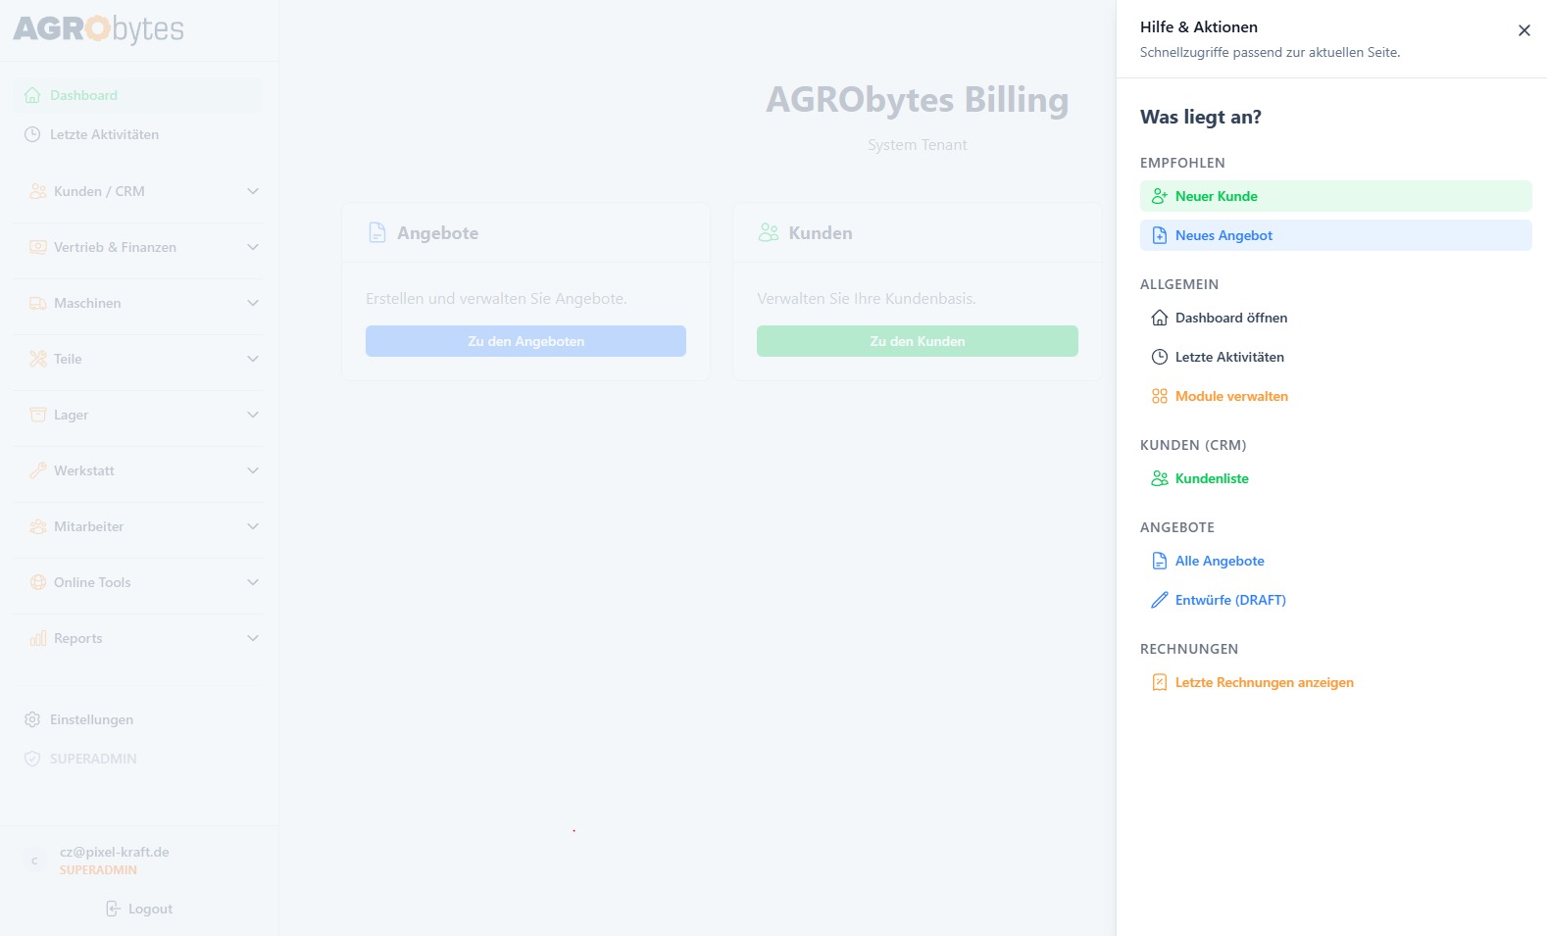Open the Dashboard sidebar item
This screenshot has height=936, width=1547.
pyautogui.click(x=137, y=95)
